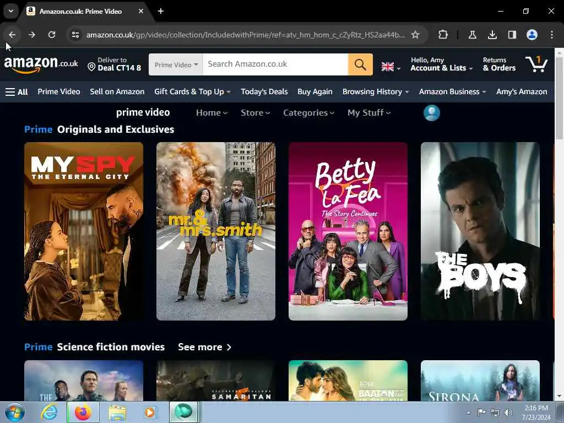564x423 pixels.
Task: Open Returns & Orders
Action: (x=499, y=64)
